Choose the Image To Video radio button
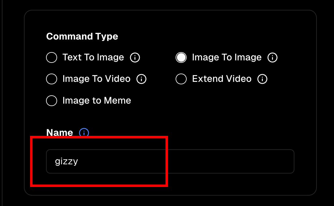Image resolution: width=334 pixels, height=206 pixels. point(52,79)
